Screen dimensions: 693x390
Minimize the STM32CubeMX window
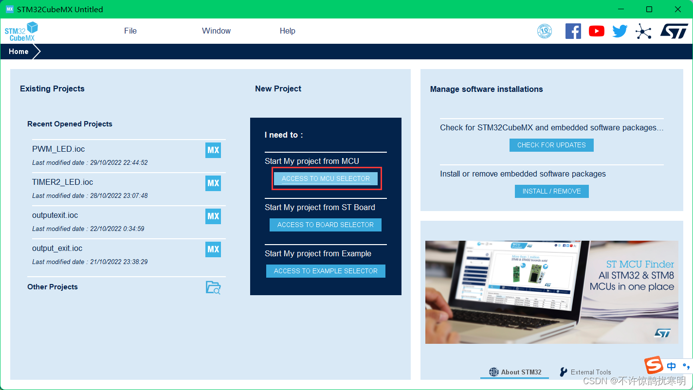620,9
